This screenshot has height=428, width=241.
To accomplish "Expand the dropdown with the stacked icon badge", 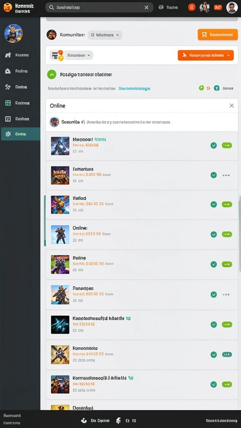I will [71, 55].
